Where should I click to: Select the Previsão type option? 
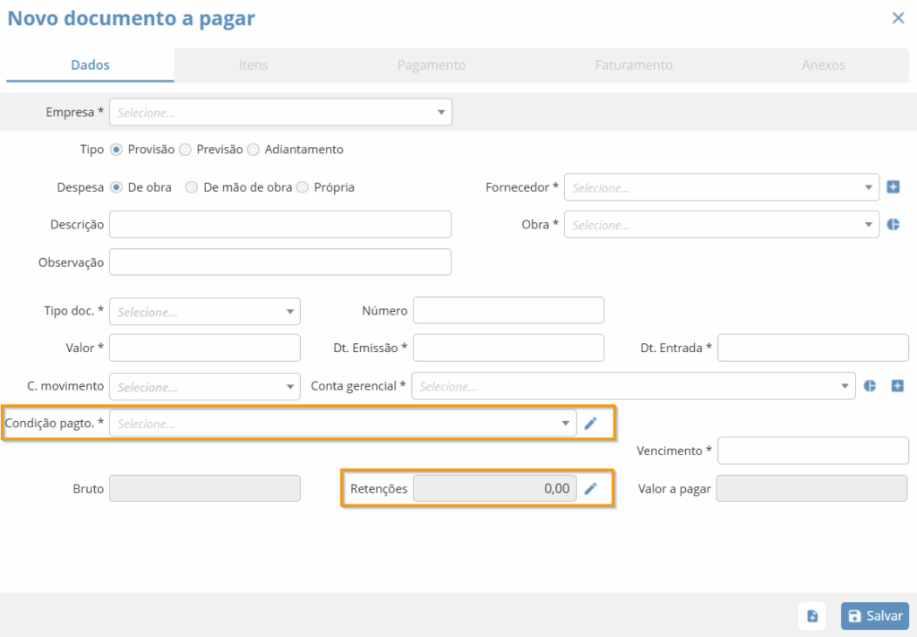tap(185, 150)
